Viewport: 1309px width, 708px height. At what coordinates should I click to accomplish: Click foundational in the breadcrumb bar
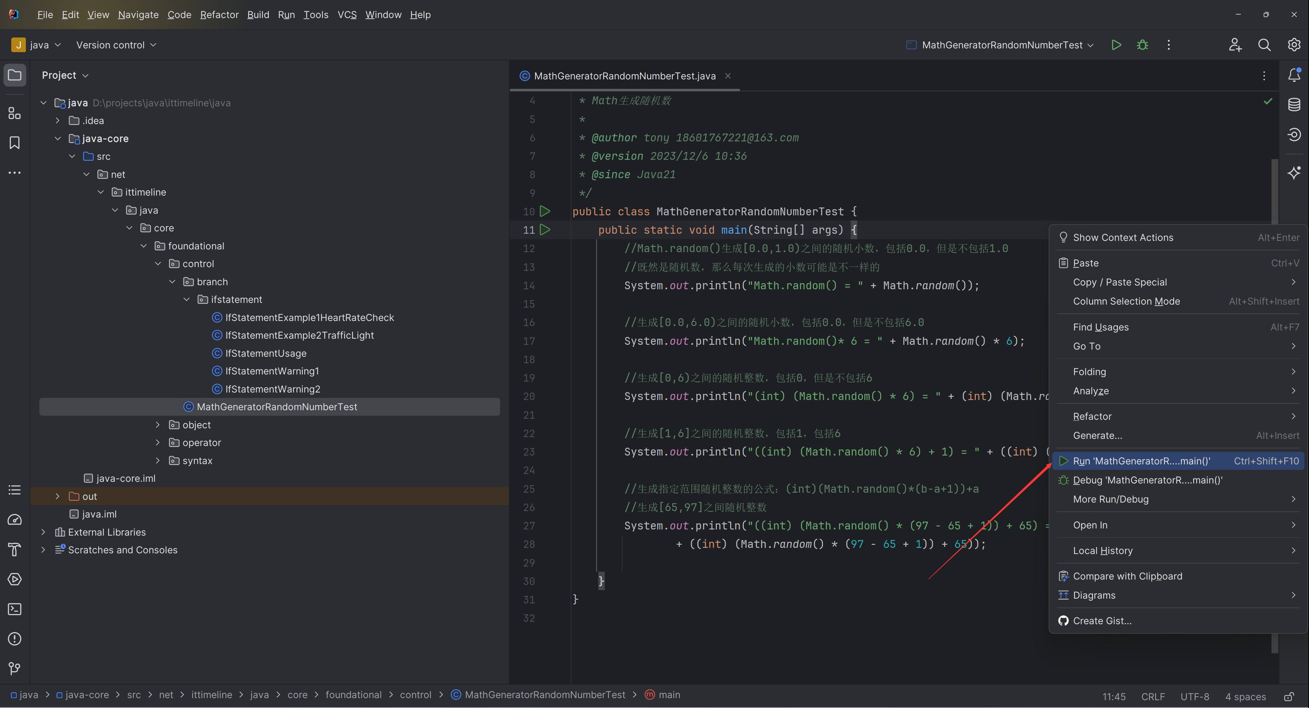[354, 695]
